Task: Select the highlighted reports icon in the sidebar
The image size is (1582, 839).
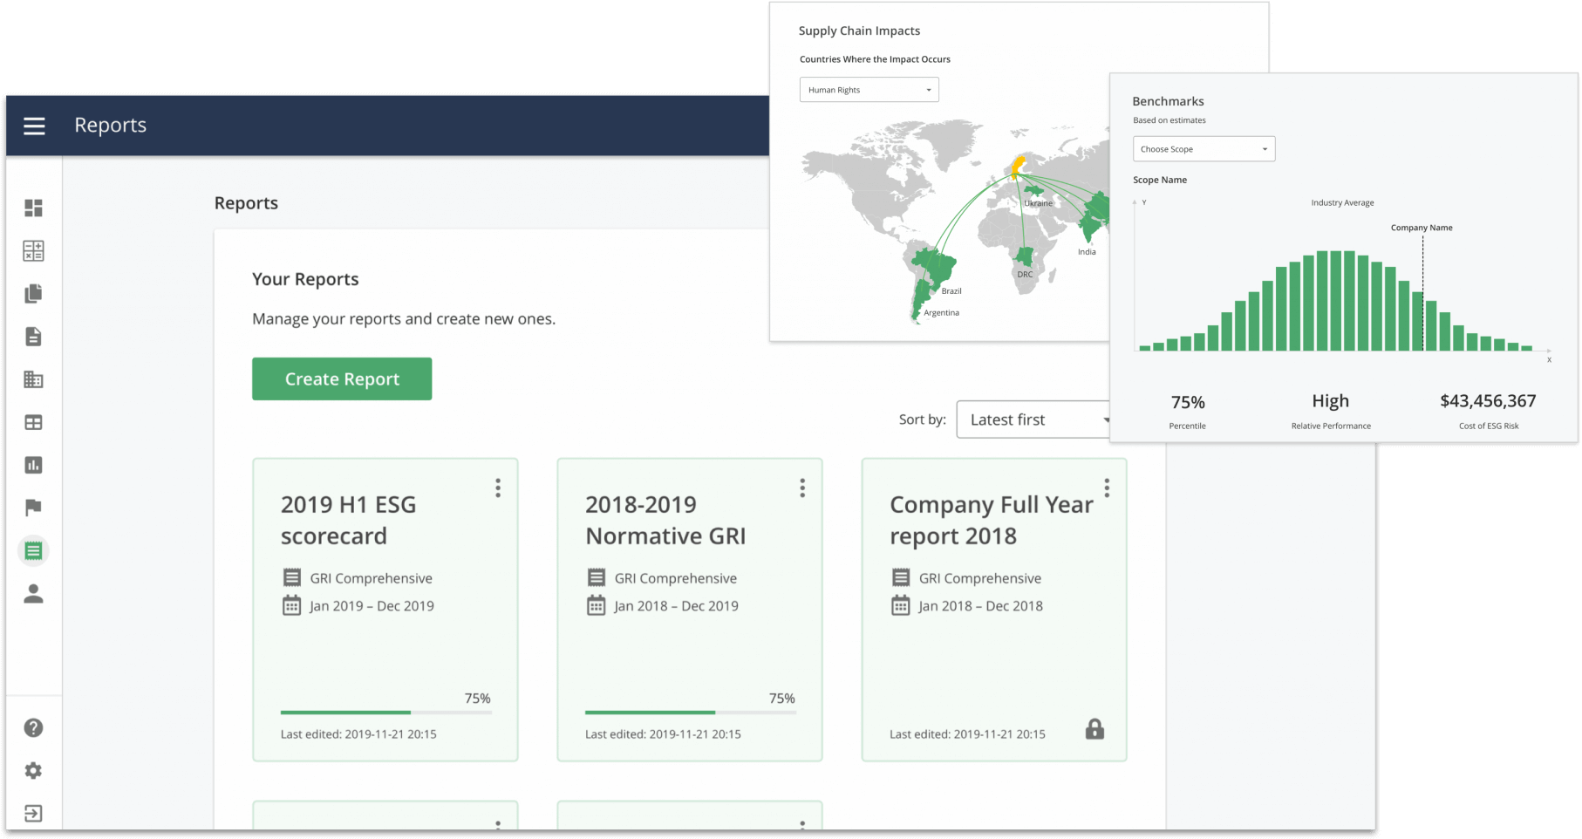Action: [x=33, y=550]
